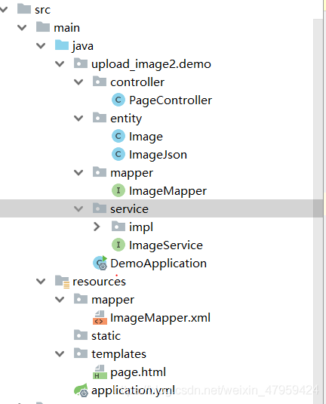This screenshot has height=404, width=326.
Task: Click the DemoApplication Spring Boot run icon
Action: 100,263
